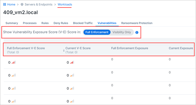Open the Blocked Traffic tab
The image size is (196, 105).
pyautogui.click(x=83, y=23)
